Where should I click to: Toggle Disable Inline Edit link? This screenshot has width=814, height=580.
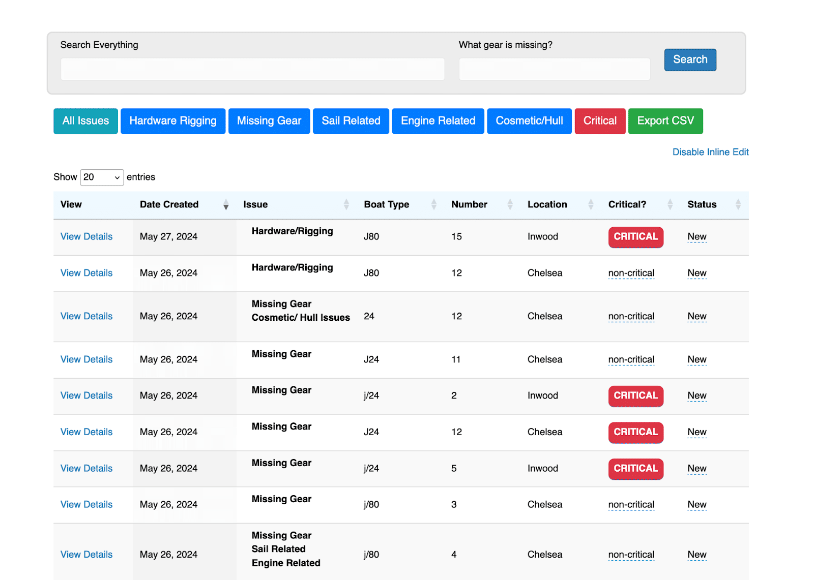coord(710,152)
